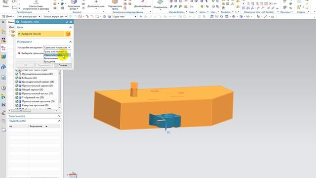
Task: Collapse the Инструмент section
Action: point(70,42)
